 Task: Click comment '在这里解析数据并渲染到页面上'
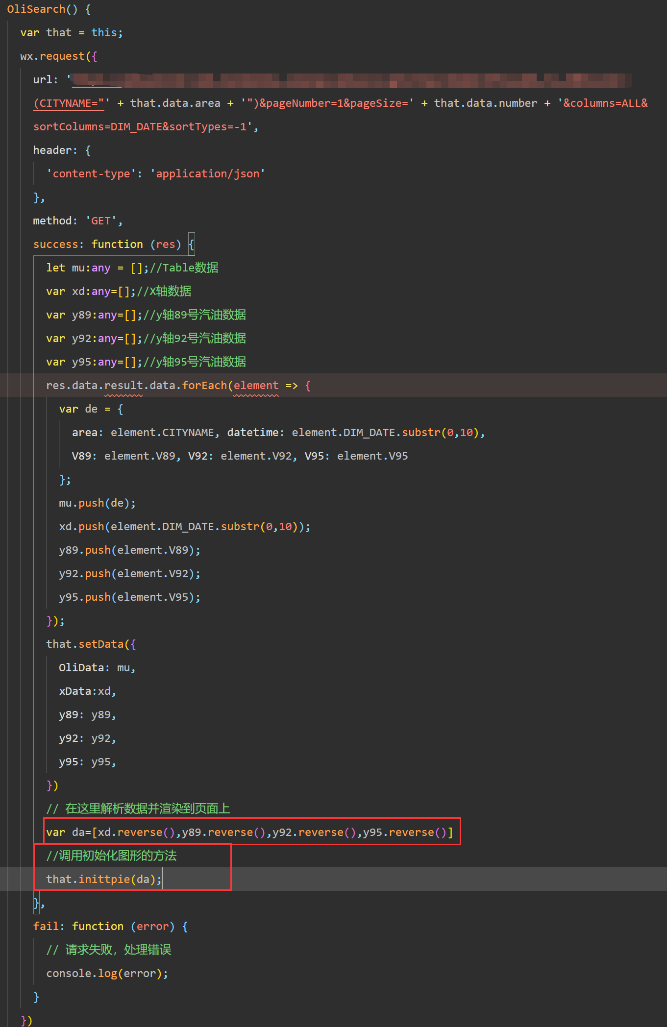tap(148, 809)
